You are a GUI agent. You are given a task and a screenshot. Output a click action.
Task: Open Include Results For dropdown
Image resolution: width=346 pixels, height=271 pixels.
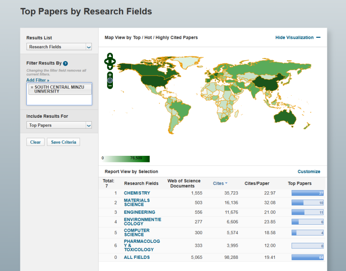click(59, 125)
